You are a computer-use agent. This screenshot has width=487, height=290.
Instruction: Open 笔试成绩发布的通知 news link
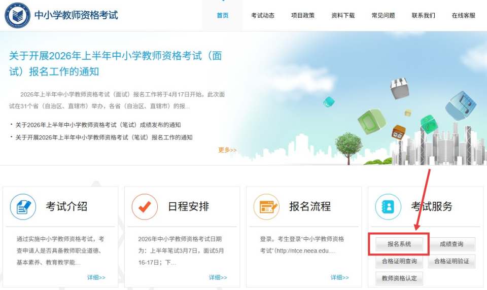[x=98, y=125]
